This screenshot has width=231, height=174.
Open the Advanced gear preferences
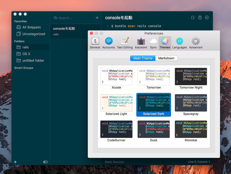tap(196, 43)
